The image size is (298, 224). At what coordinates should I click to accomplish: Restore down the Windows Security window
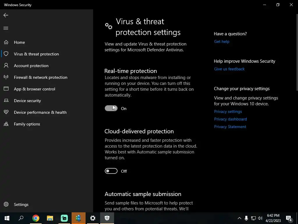(278, 5)
